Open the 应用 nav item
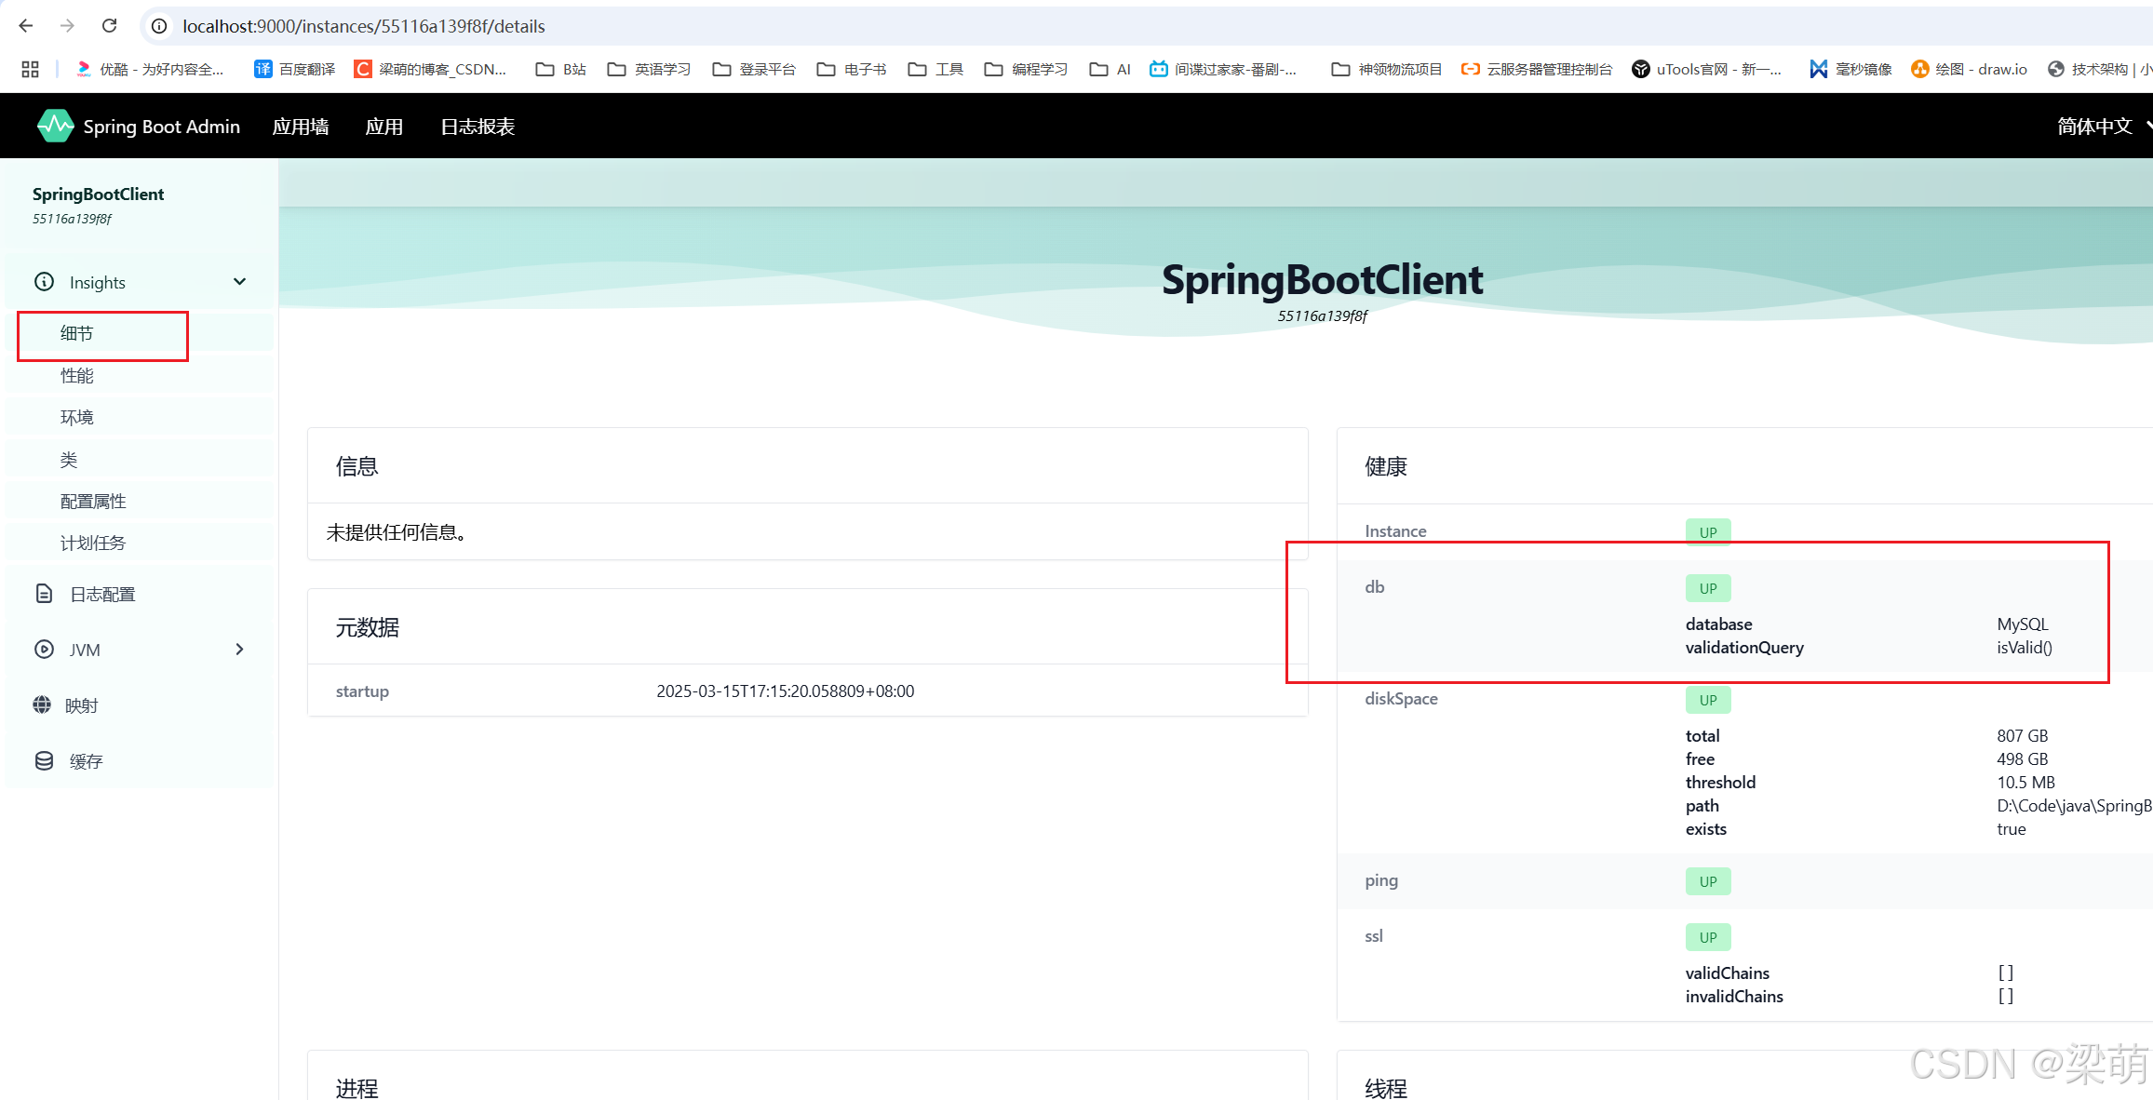The image size is (2153, 1100). [x=384, y=126]
